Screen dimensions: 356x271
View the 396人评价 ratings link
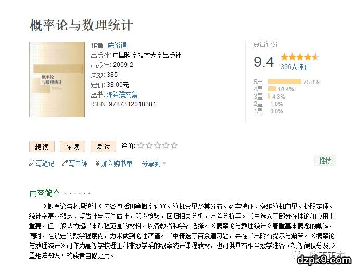point(295,67)
